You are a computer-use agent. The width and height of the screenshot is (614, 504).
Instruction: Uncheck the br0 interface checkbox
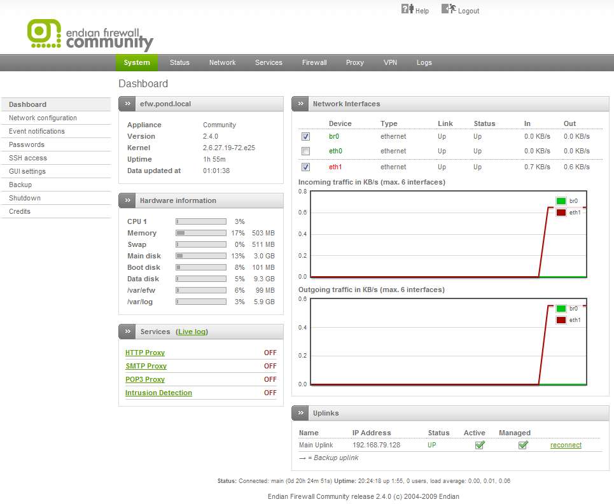tap(305, 137)
